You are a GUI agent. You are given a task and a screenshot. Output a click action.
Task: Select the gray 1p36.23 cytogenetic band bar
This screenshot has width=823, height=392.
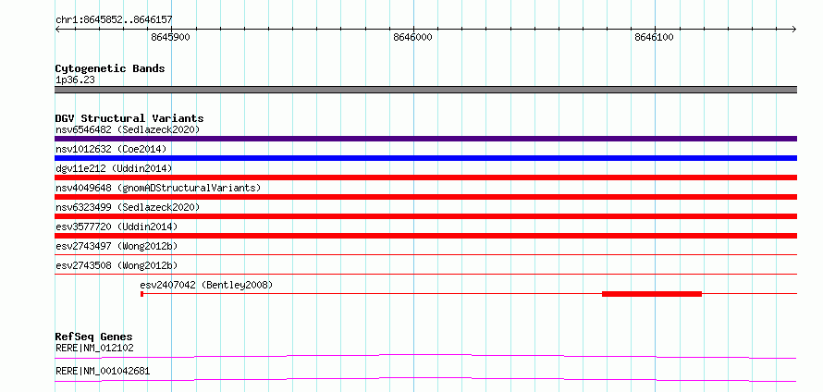[425, 90]
